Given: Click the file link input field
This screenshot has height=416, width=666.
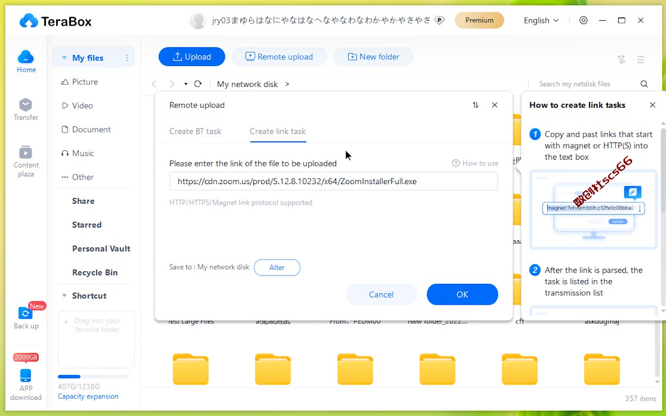Looking at the screenshot, I should pyautogui.click(x=334, y=181).
